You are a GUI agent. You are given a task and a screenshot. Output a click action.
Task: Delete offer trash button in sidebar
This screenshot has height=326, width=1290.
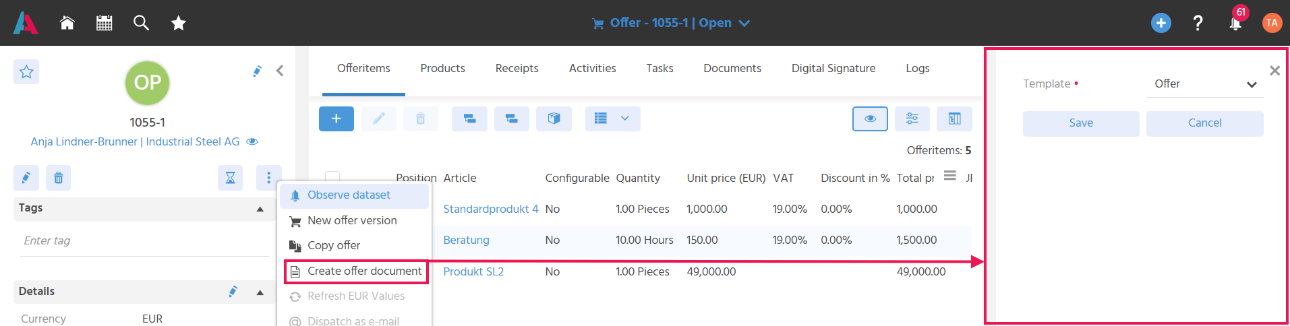59,178
